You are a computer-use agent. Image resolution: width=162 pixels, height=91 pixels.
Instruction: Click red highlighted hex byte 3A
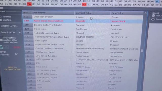coord(29,4)
